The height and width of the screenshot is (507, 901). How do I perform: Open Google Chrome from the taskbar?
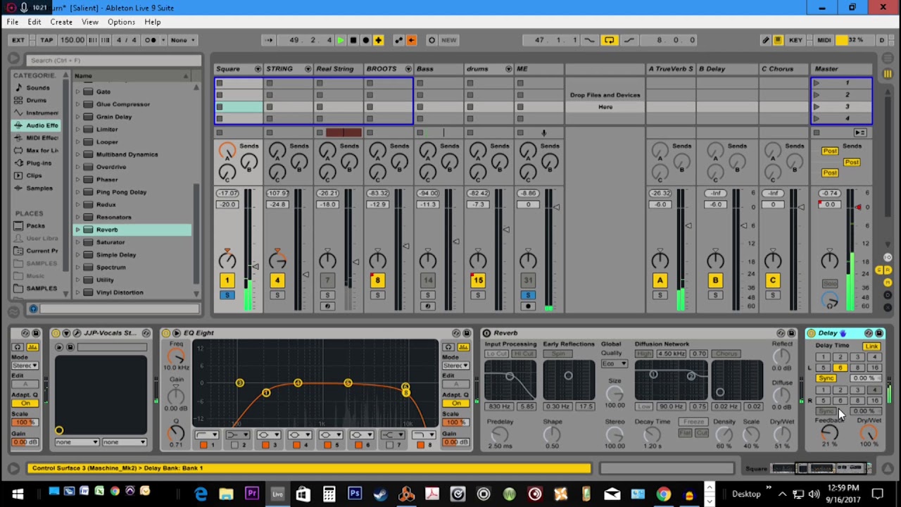pos(663,494)
